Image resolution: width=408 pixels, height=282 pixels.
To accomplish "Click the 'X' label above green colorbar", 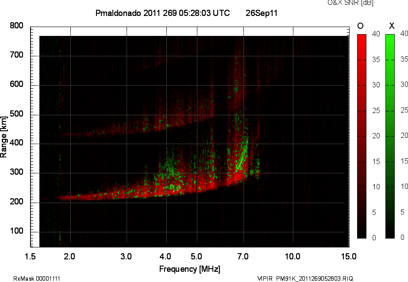I will [x=392, y=26].
